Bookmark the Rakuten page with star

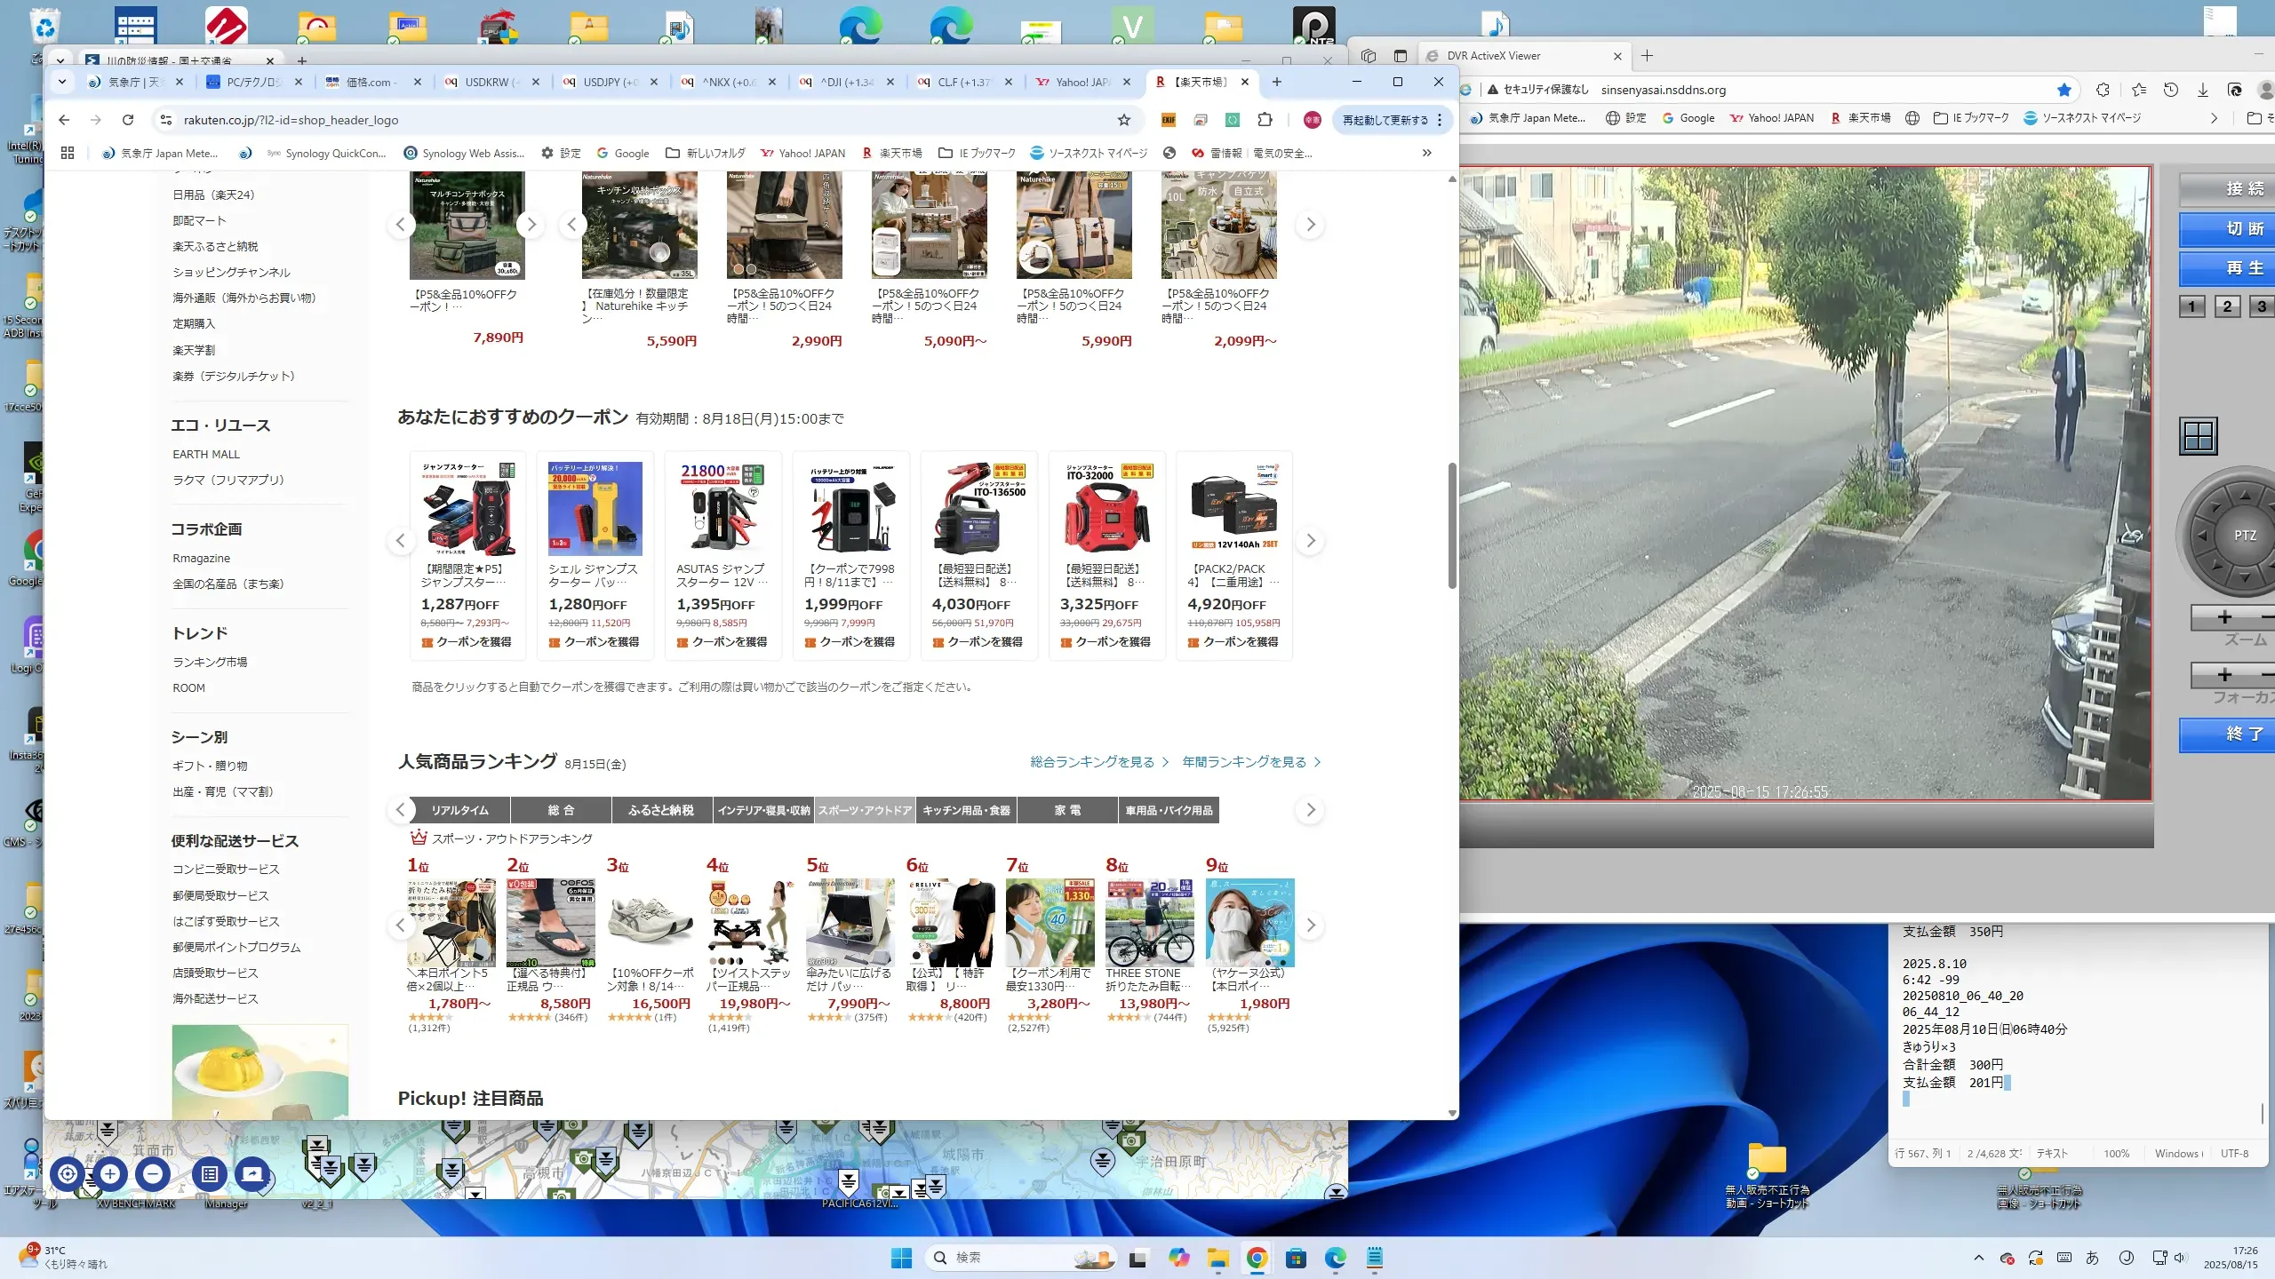[x=1124, y=120]
